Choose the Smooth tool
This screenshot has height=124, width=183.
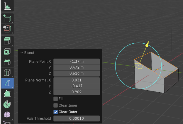[7, 115]
